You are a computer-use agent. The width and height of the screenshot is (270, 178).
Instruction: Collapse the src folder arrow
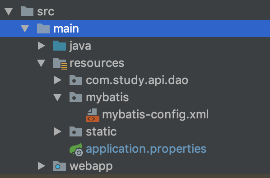9,12
